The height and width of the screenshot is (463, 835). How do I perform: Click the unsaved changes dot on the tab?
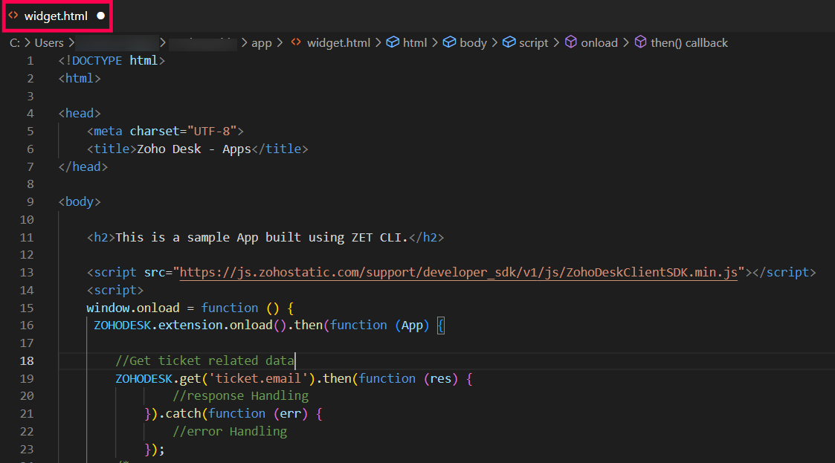[x=100, y=15]
